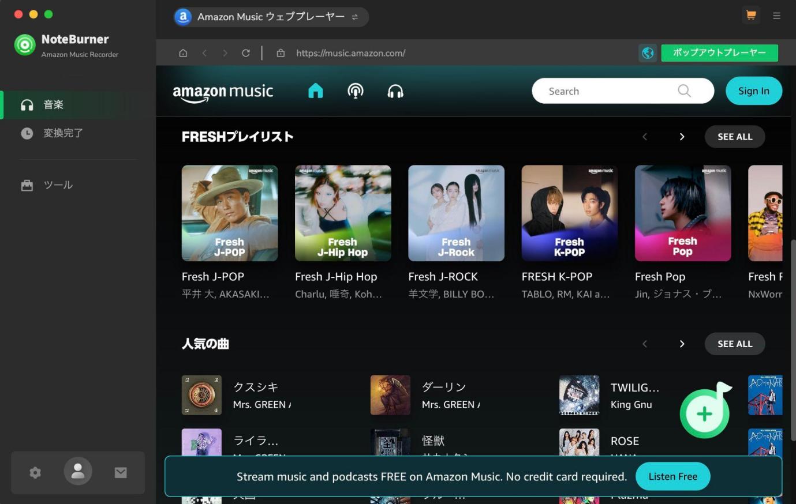Image resolution: width=796 pixels, height=504 pixels.
Task: Open user profile avatar in sidebar
Action: click(x=78, y=472)
